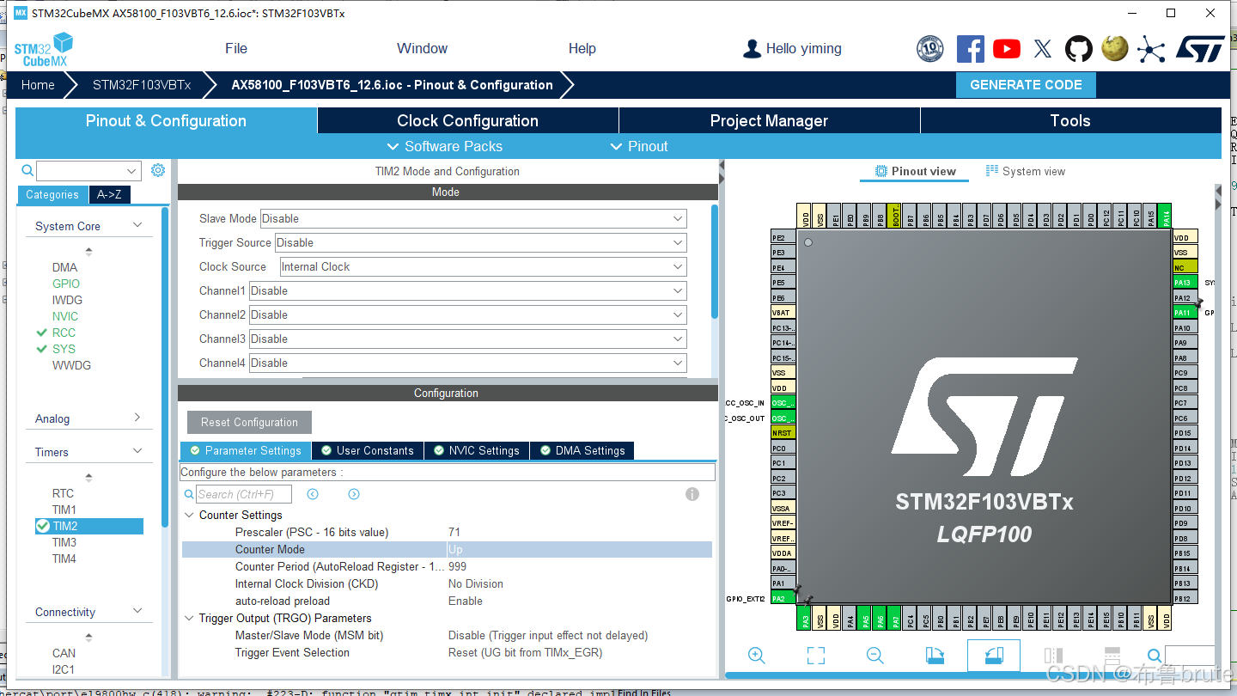Click the ST logo icon
Image resolution: width=1237 pixels, height=696 pixels.
[x=1200, y=49]
